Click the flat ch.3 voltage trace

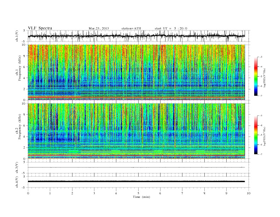point(136,167)
